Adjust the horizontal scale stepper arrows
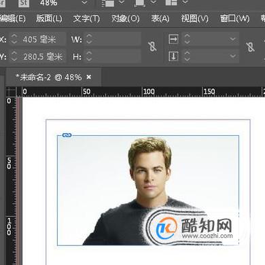Screen dimensions: 265x265 (x=187, y=39)
